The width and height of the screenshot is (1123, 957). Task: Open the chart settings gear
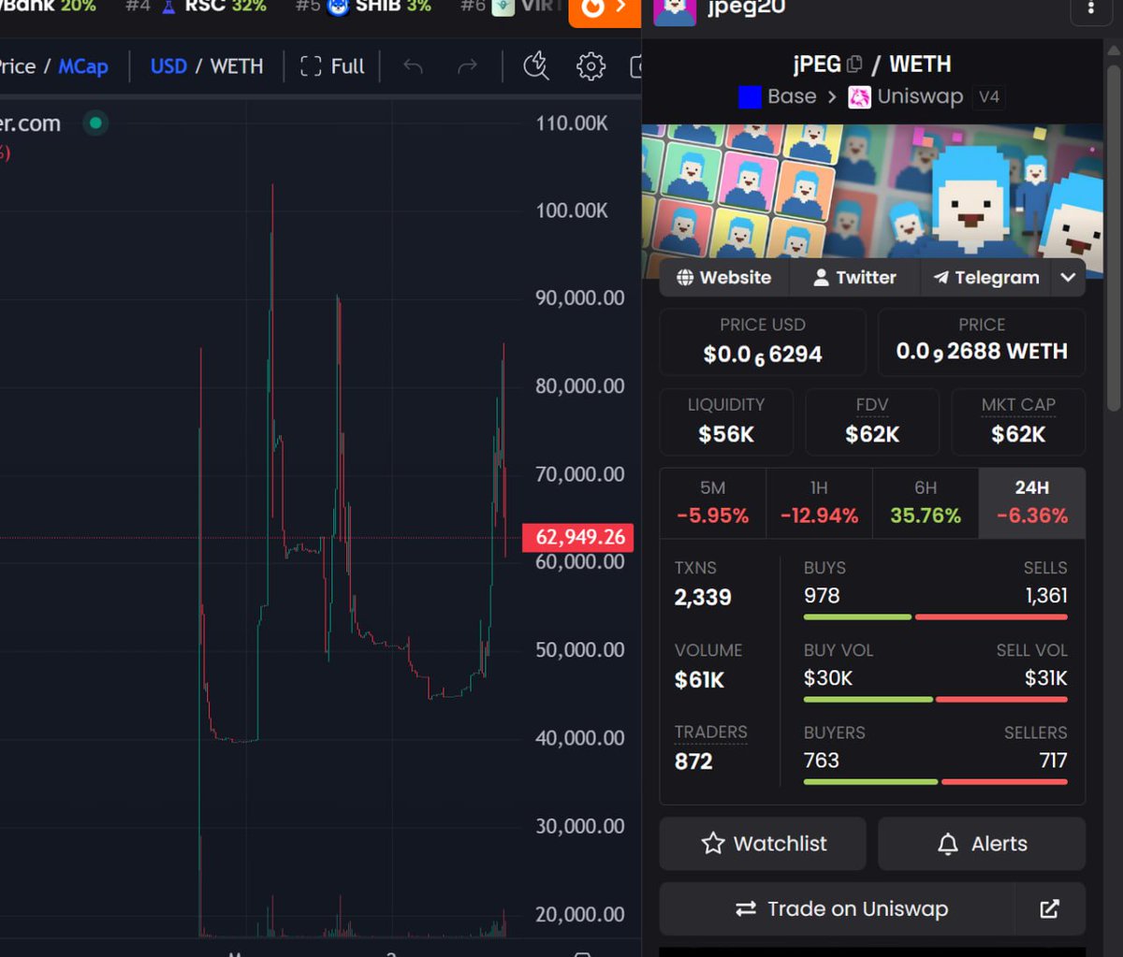point(591,66)
